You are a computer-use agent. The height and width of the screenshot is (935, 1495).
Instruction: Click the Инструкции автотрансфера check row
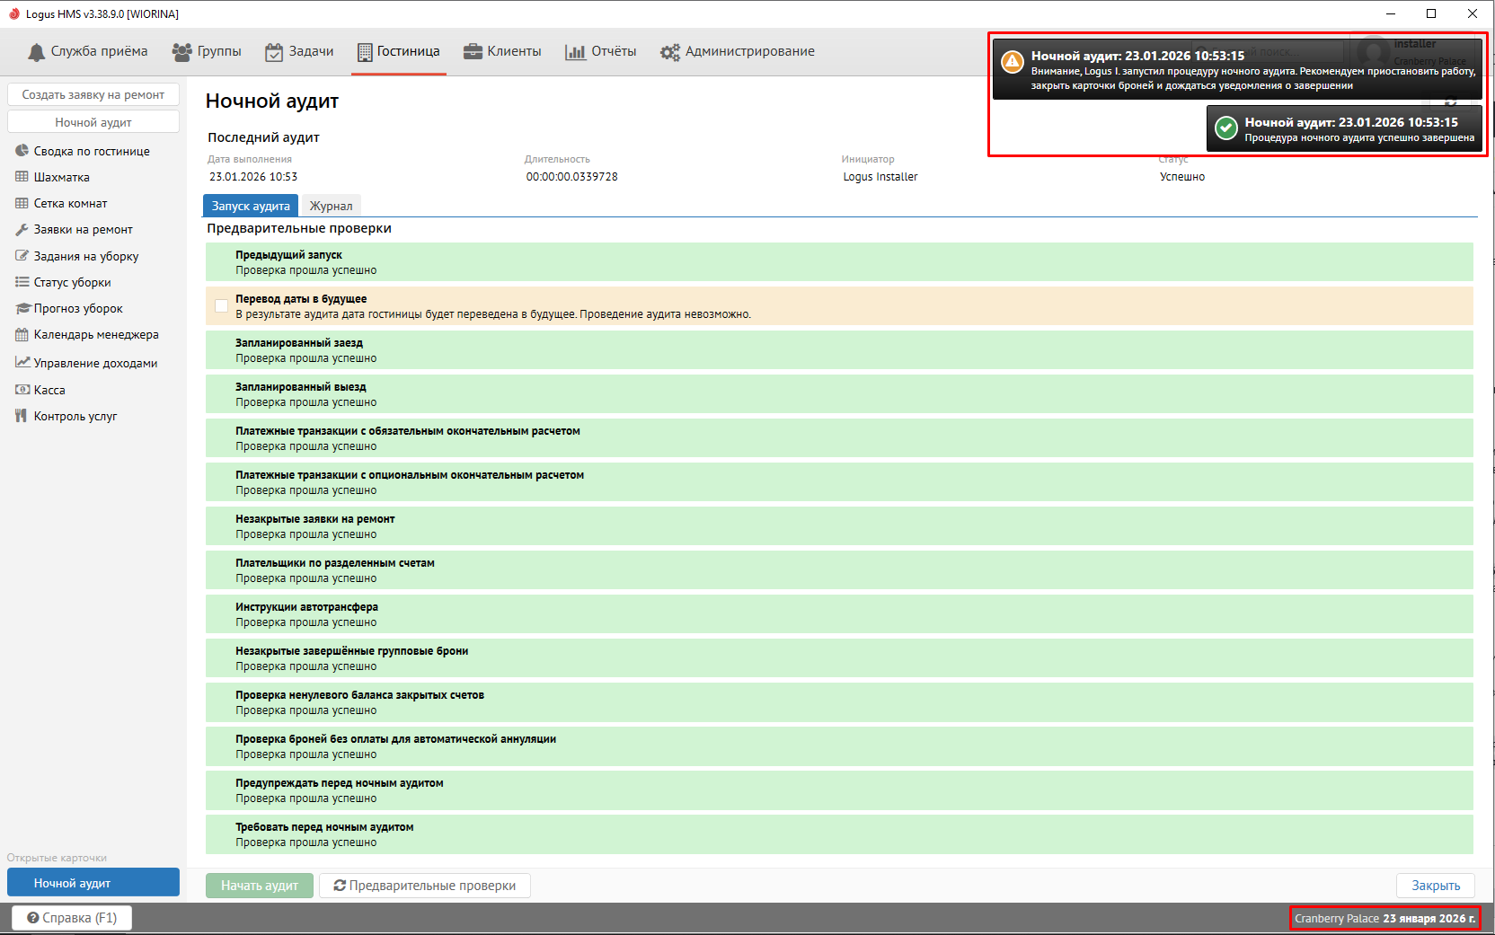tap(839, 614)
